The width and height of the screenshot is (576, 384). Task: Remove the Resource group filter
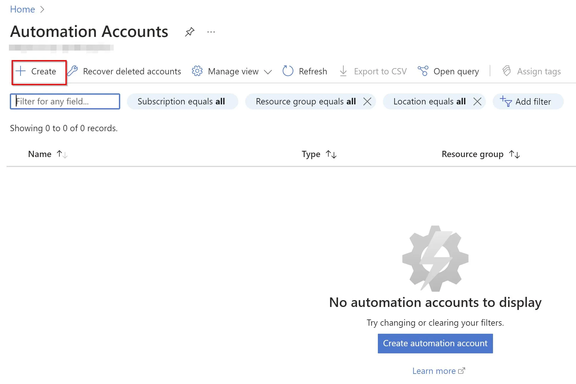(x=367, y=101)
